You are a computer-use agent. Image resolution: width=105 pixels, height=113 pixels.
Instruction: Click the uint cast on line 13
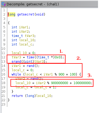click(x=28, y=61)
